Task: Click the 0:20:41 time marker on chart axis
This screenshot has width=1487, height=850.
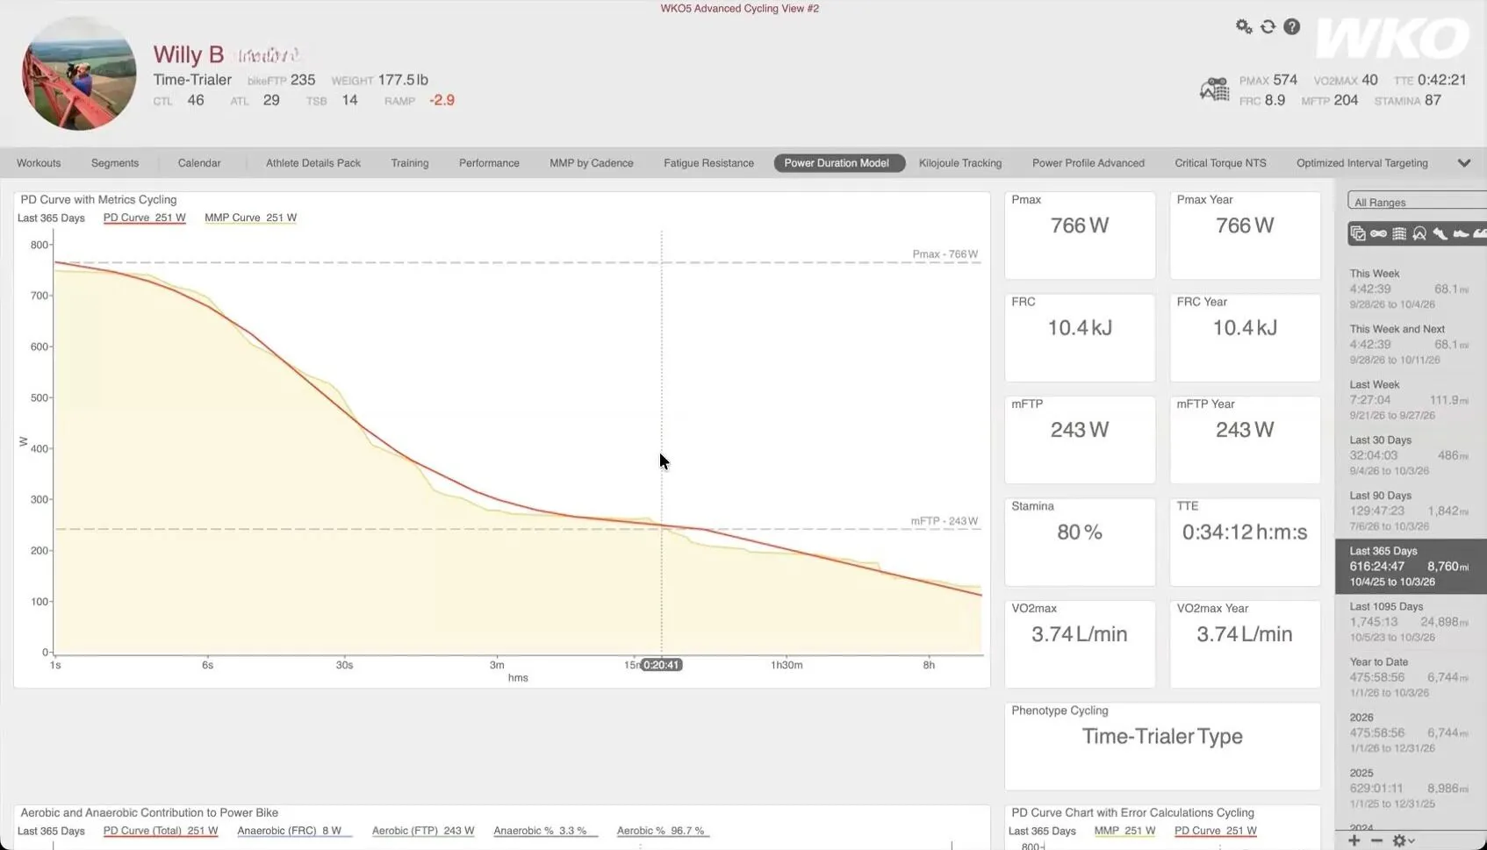Action: click(661, 665)
